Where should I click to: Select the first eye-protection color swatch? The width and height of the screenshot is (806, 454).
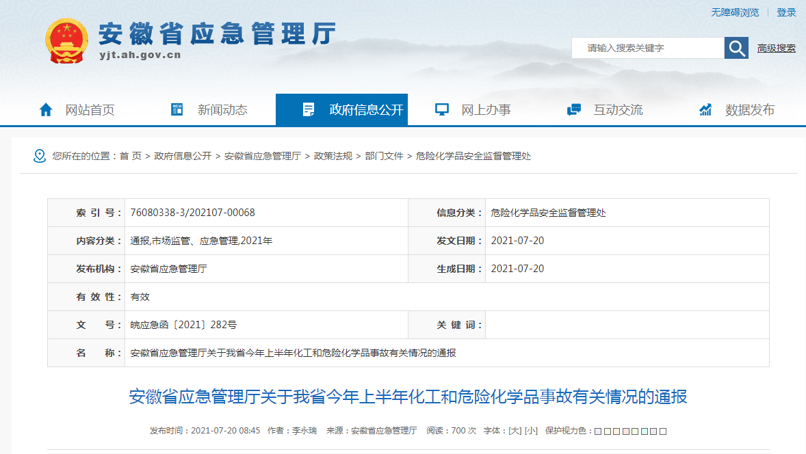[x=598, y=431]
